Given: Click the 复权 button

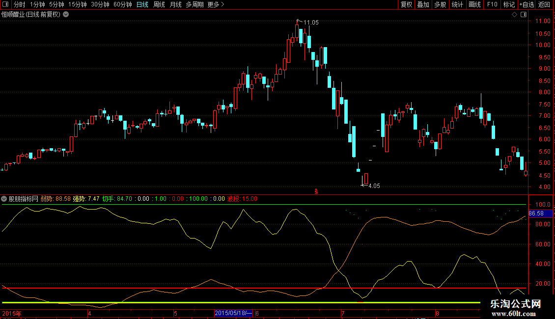Looking at the screenshot, I should [x=406, y=4].
